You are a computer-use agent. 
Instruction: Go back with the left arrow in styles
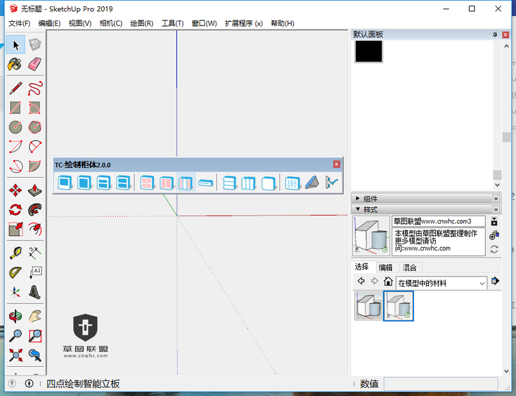361,281
